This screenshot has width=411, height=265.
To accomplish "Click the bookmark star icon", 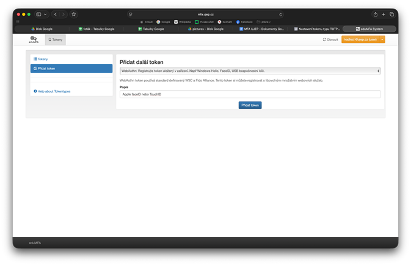I will click(74, 14).
